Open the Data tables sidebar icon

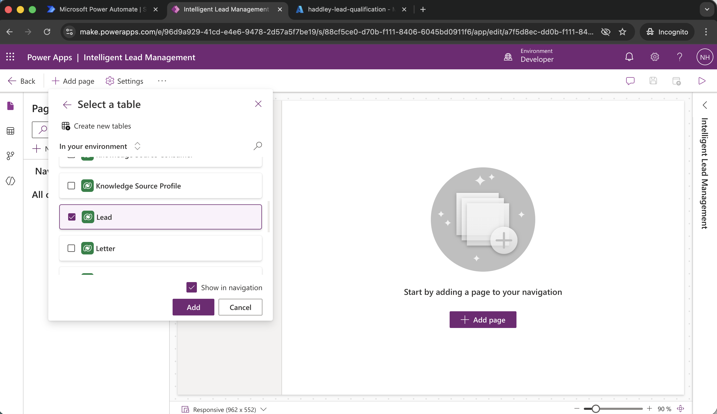(x=10, y=131)
